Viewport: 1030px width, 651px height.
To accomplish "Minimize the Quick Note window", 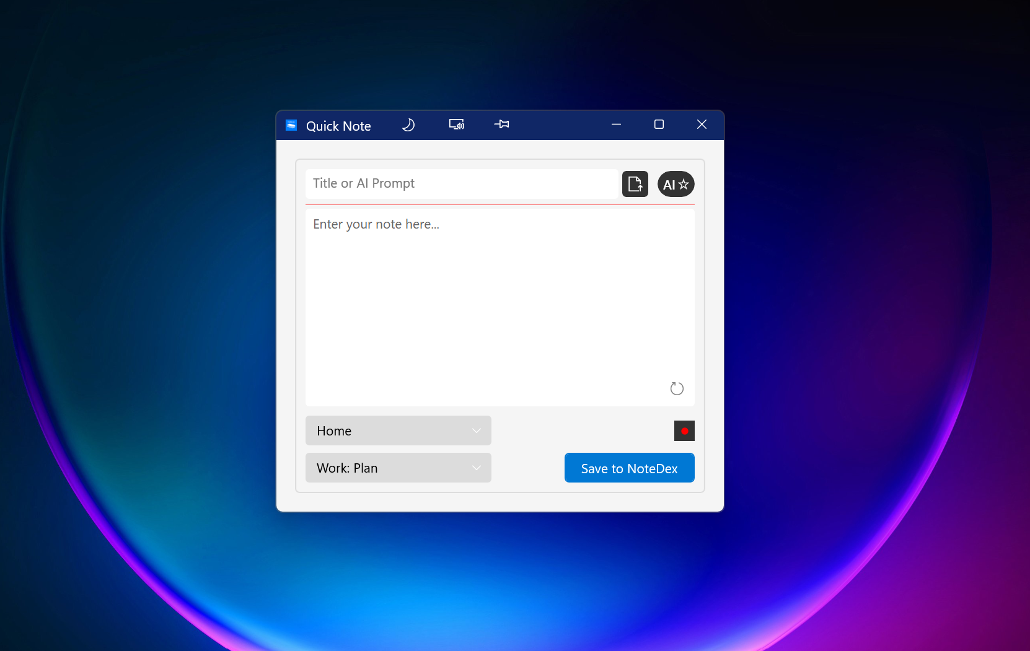I will [616, 125].
